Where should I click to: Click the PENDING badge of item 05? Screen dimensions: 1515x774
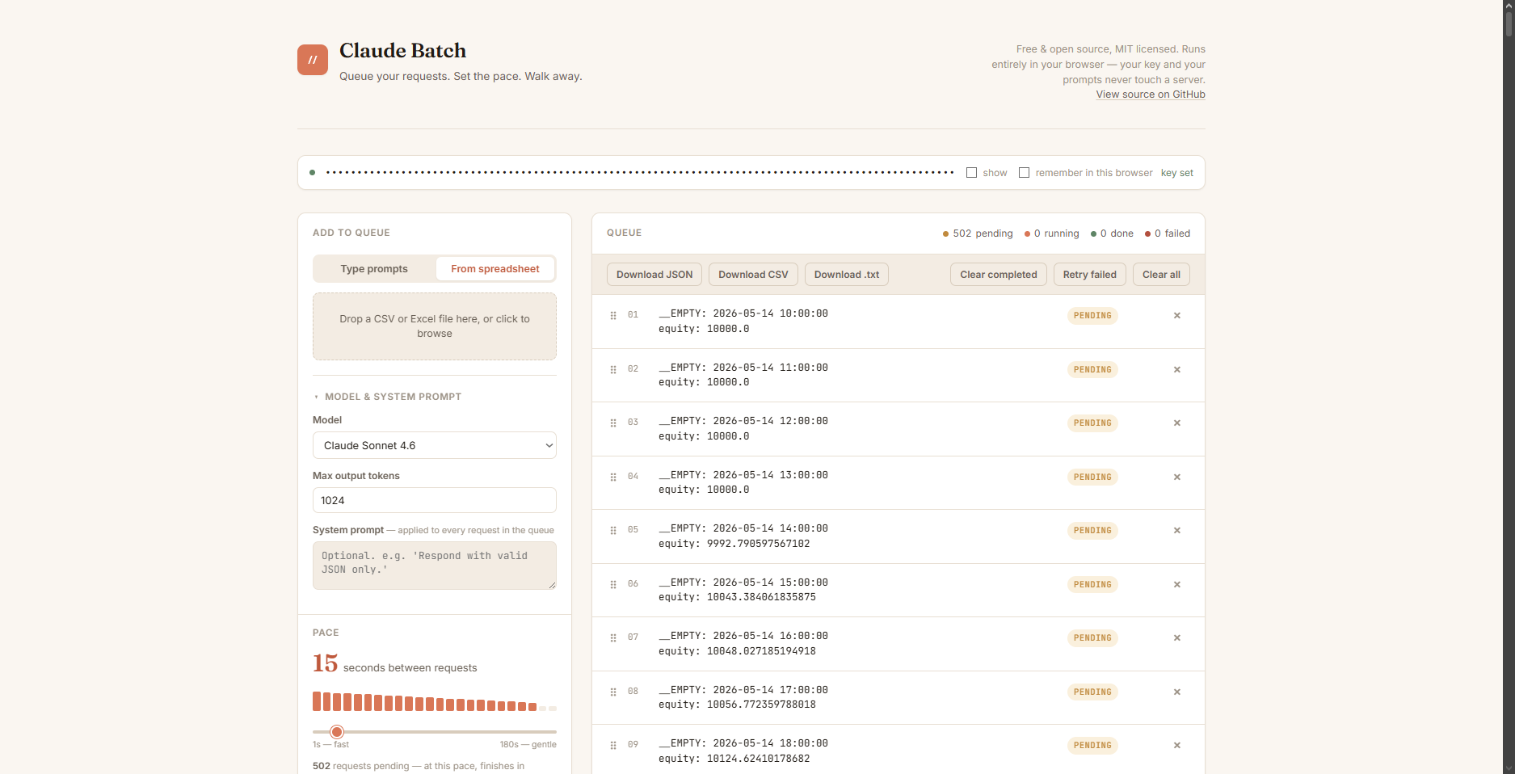[1092, 531]
